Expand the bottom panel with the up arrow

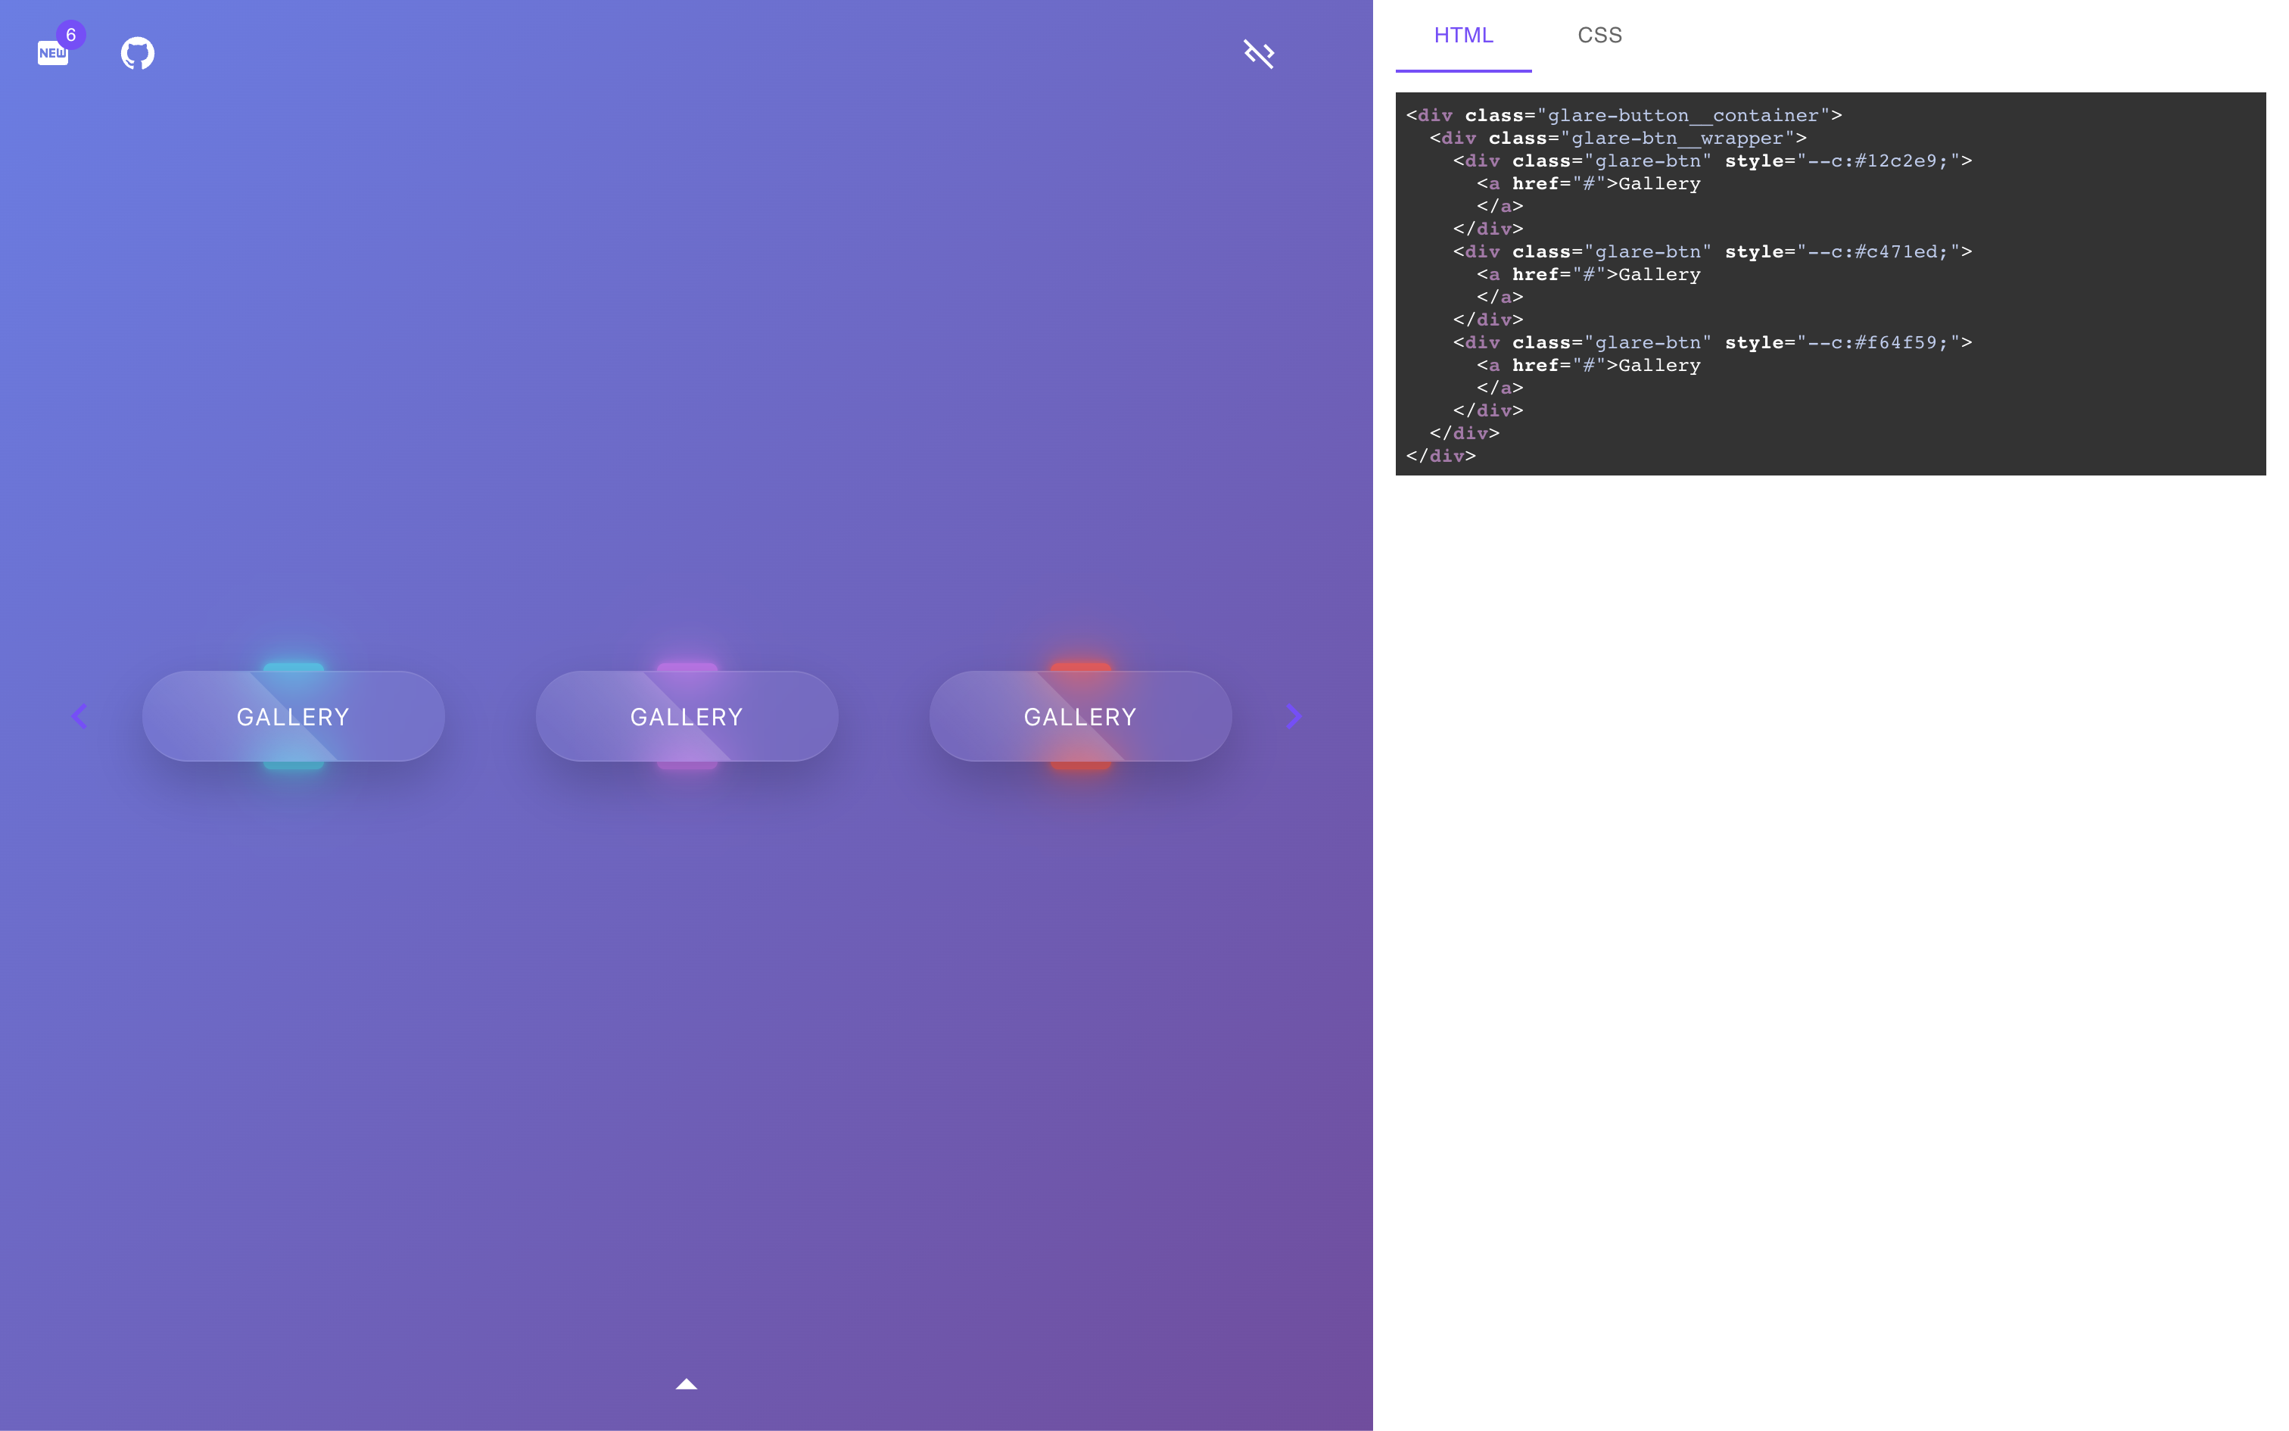(686, 1384)
